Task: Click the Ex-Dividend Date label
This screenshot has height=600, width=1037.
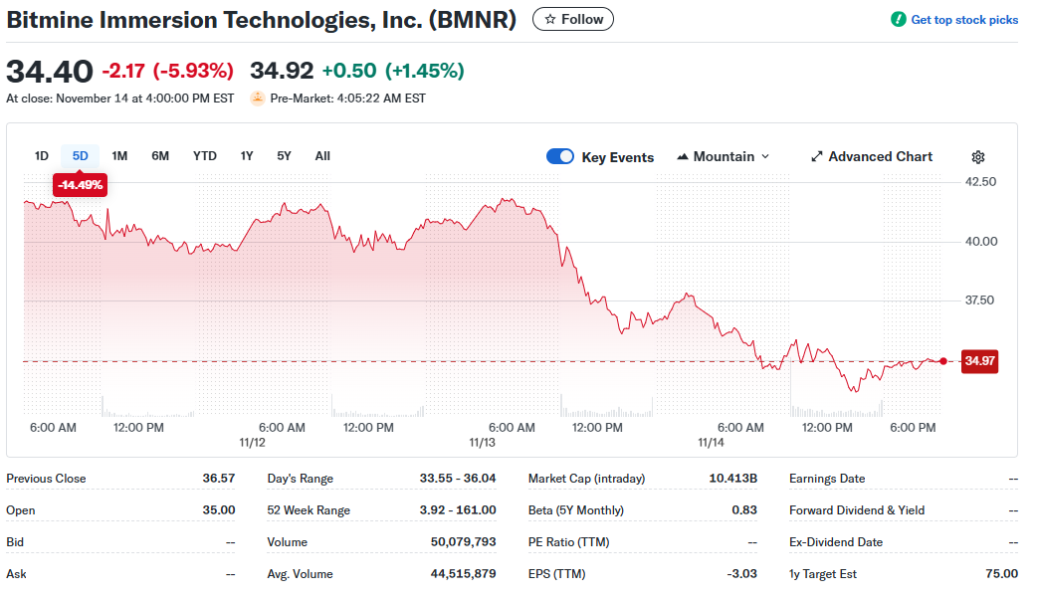Action: [x=836, y=541]
